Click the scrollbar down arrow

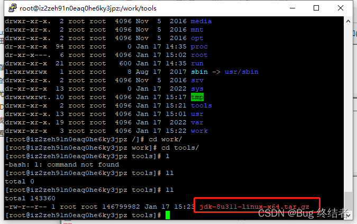pos(348,216)
